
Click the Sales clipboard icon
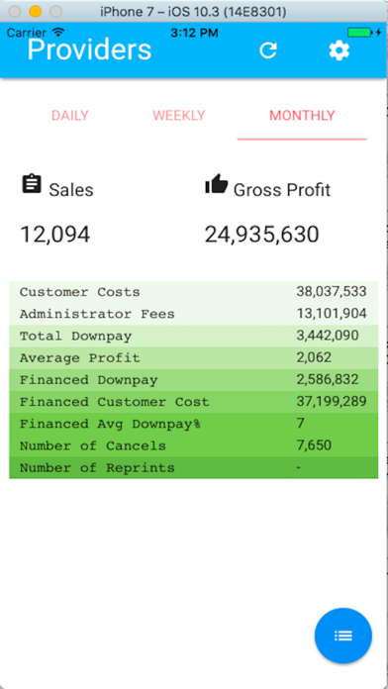(32, 184)
